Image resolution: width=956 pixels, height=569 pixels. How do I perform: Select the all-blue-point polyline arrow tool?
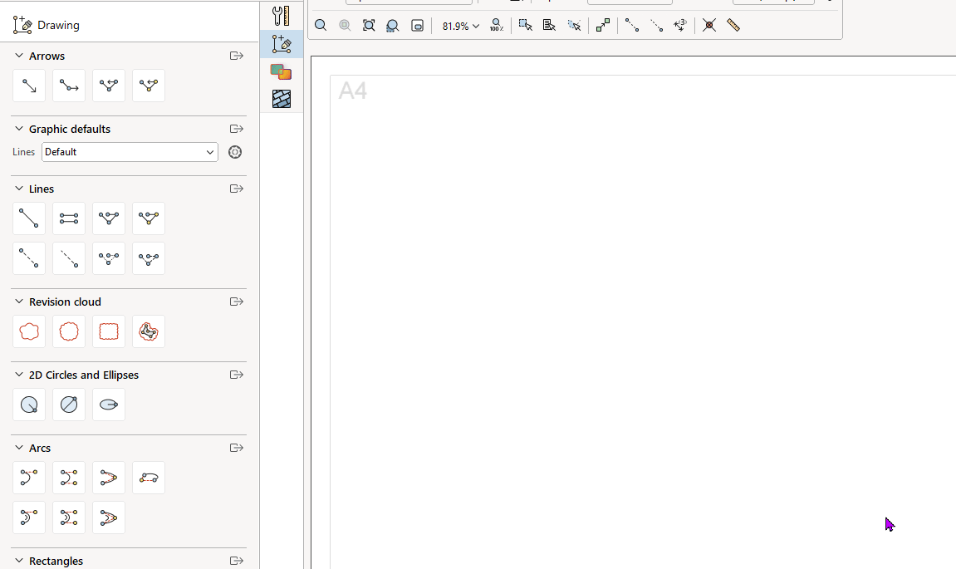point(109,86)
